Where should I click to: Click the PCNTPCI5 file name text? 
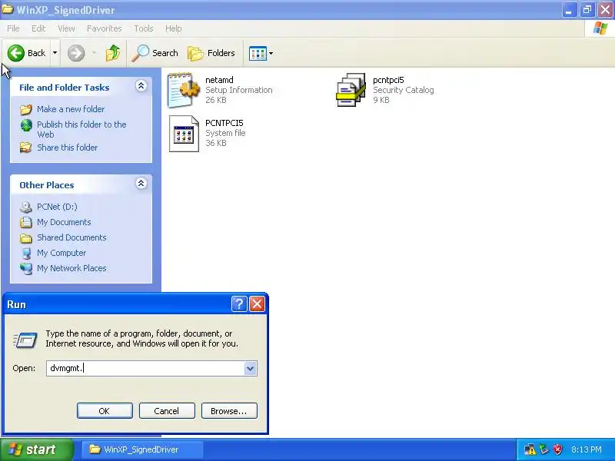point(224,123)
